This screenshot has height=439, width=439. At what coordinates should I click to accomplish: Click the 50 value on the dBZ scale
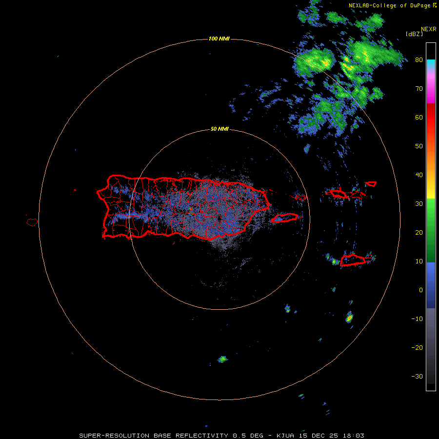click(x=419, y=146)
